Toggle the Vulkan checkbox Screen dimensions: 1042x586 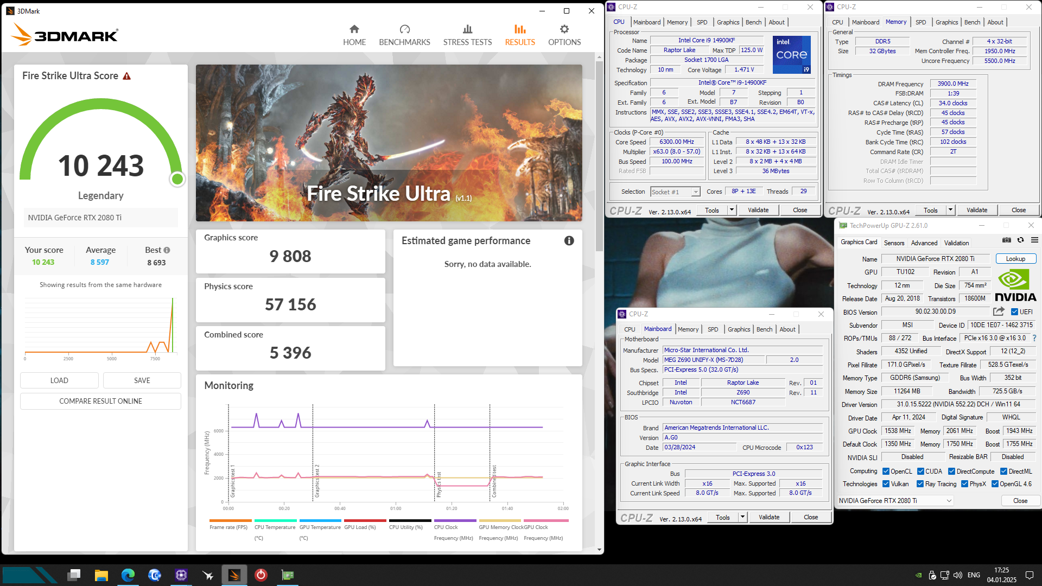point(886,484)
